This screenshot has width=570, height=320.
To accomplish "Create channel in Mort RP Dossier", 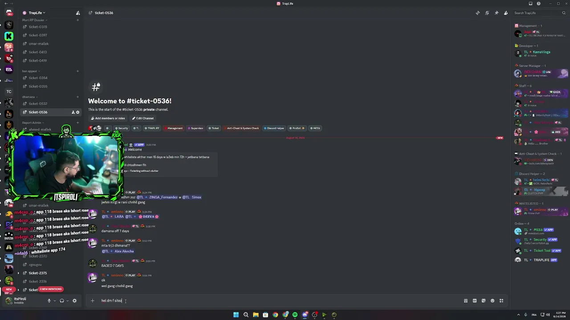I will 78,20.
